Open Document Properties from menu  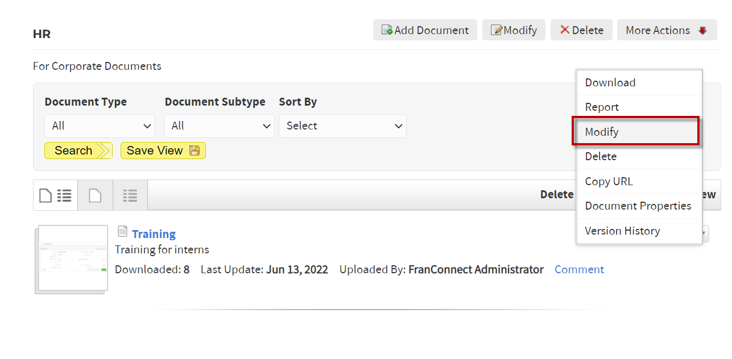639,206
